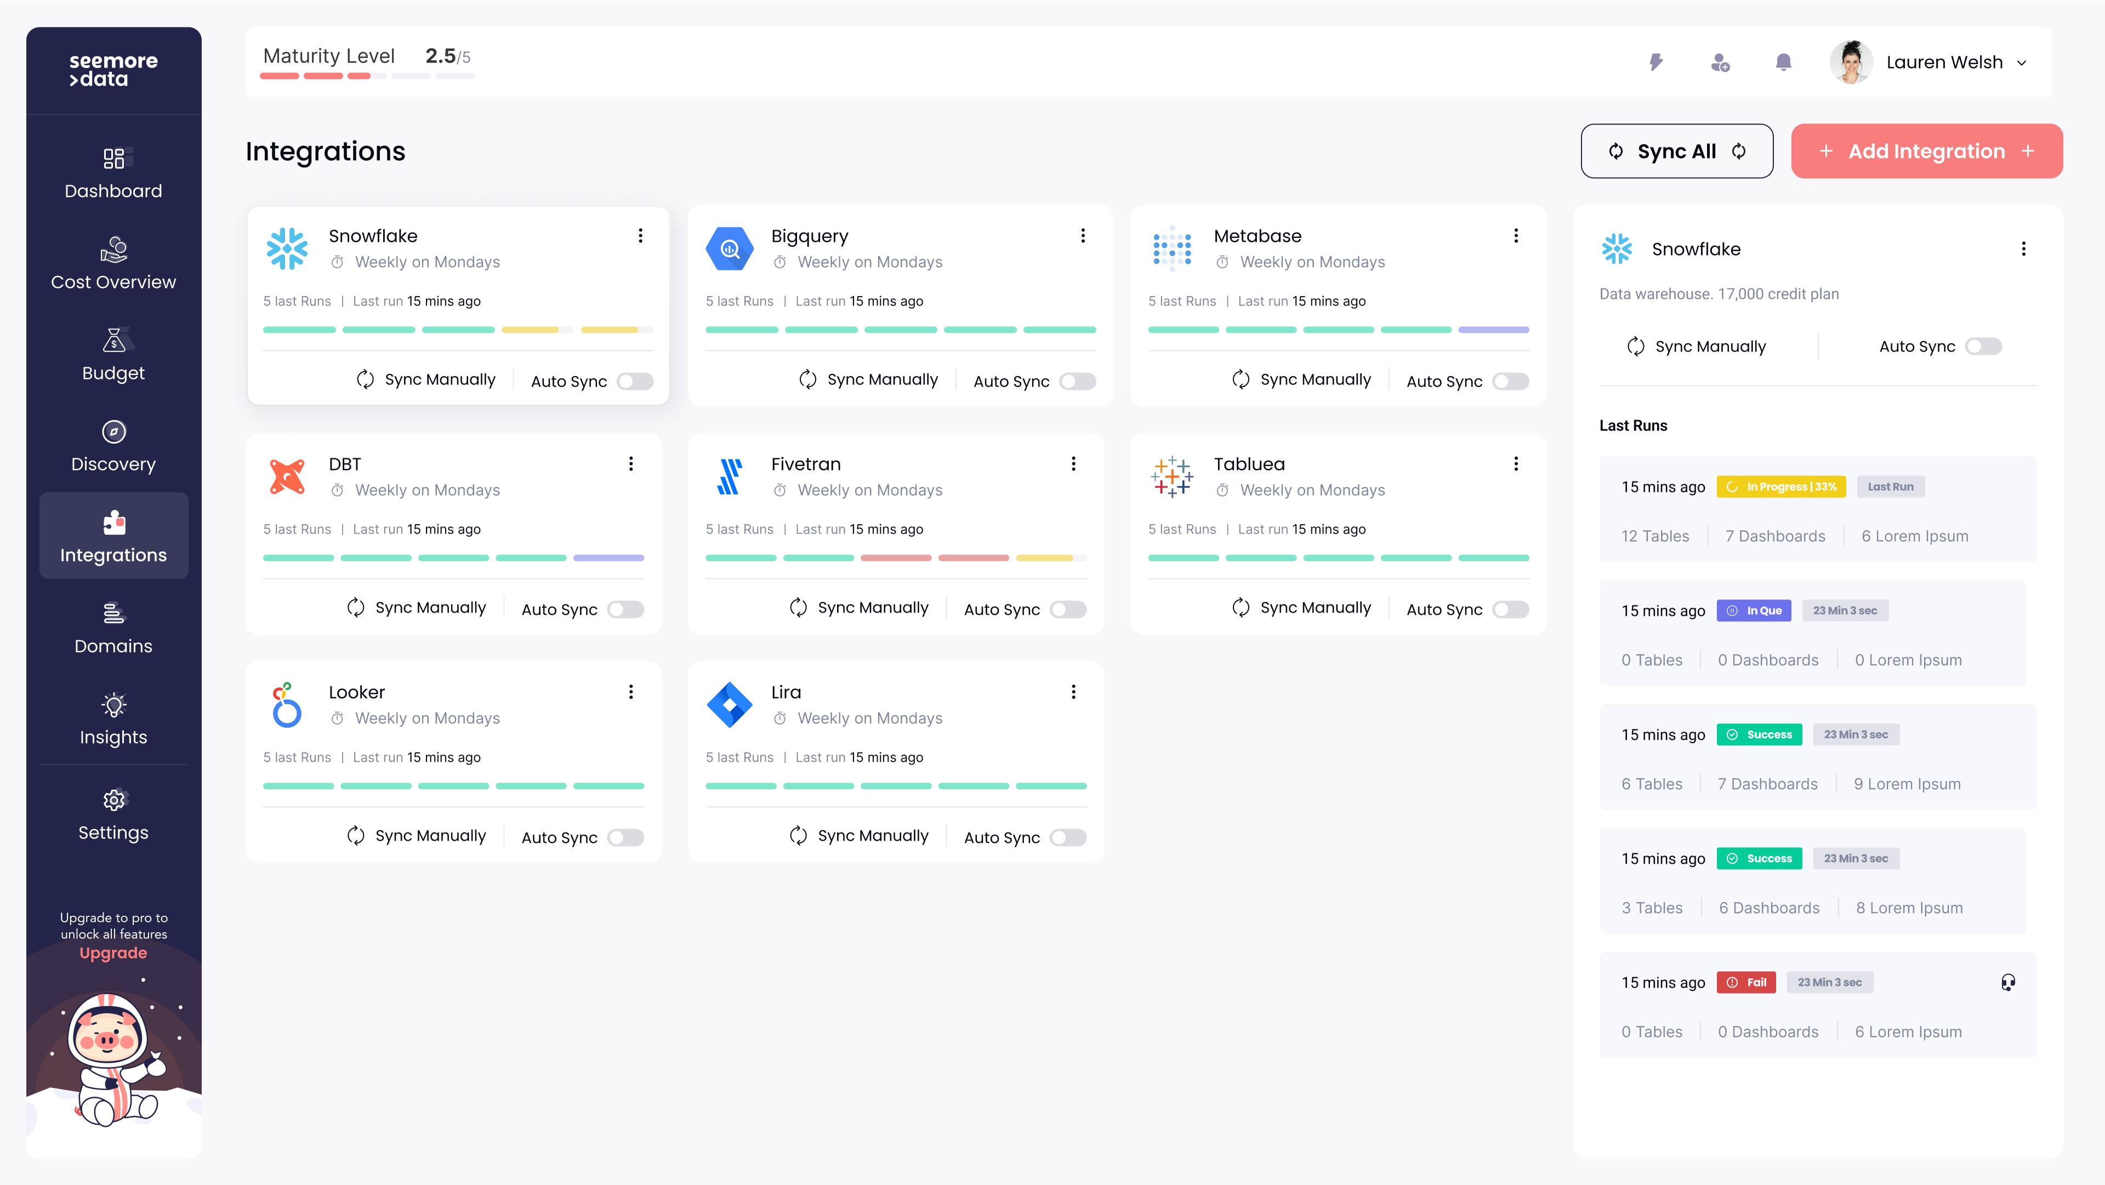
Task: Open the Metabase three-dot menu
Action: pyautogui.click(x=1516, y=236)
